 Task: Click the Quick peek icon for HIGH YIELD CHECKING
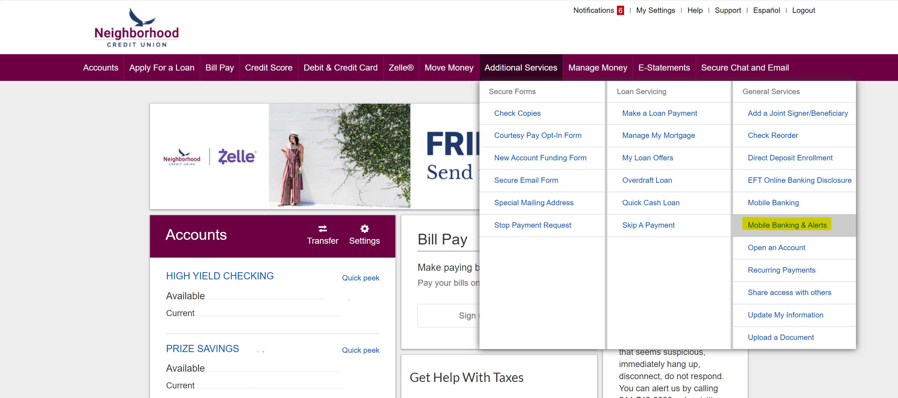click(x=360, y=278)
